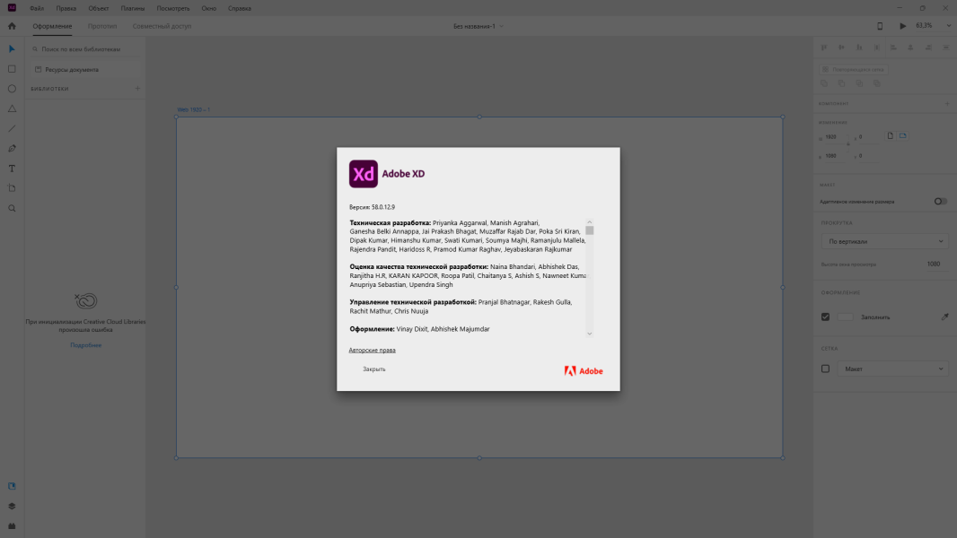The image size is (957, 538).
Task: Click the Подробнее link
Action: tap(85, 345)
